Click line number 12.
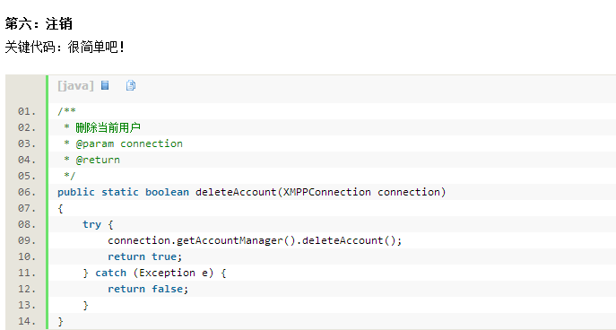This screenshot has width=616, height=330. [27, 289]
